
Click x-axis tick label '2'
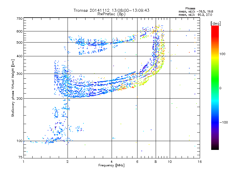pyautogui.click(x=68, y=162)
